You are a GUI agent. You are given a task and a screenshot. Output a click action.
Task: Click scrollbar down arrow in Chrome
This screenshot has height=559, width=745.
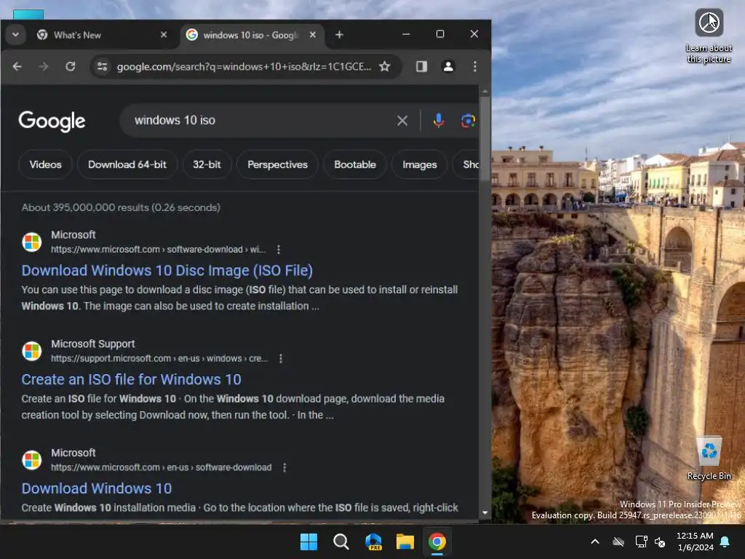point(485,513)
